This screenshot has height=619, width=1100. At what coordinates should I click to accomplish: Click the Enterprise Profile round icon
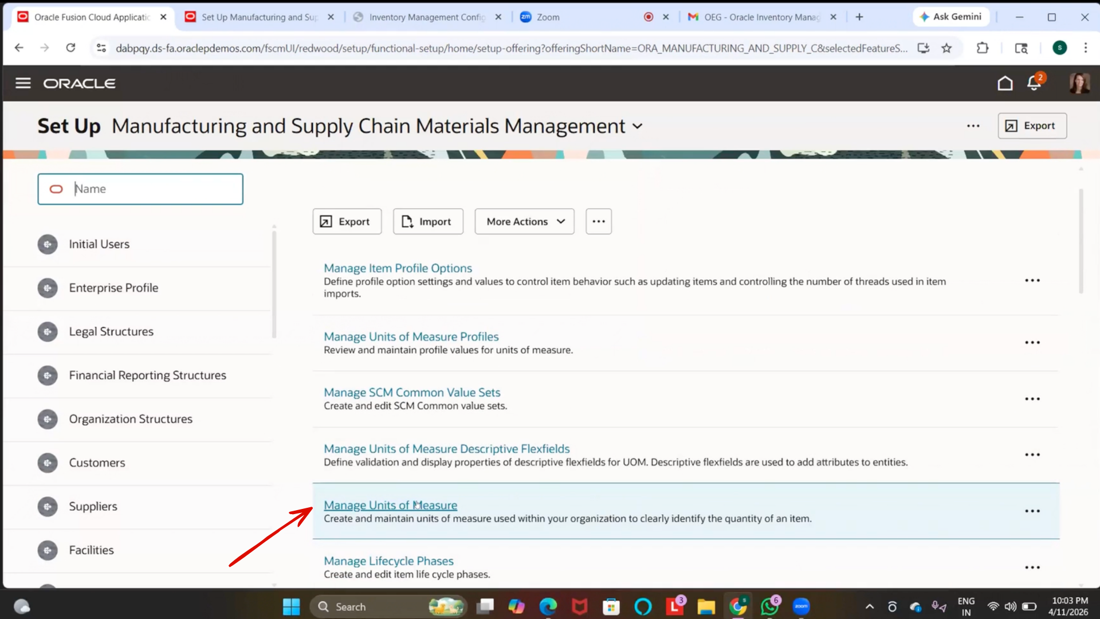48,288
